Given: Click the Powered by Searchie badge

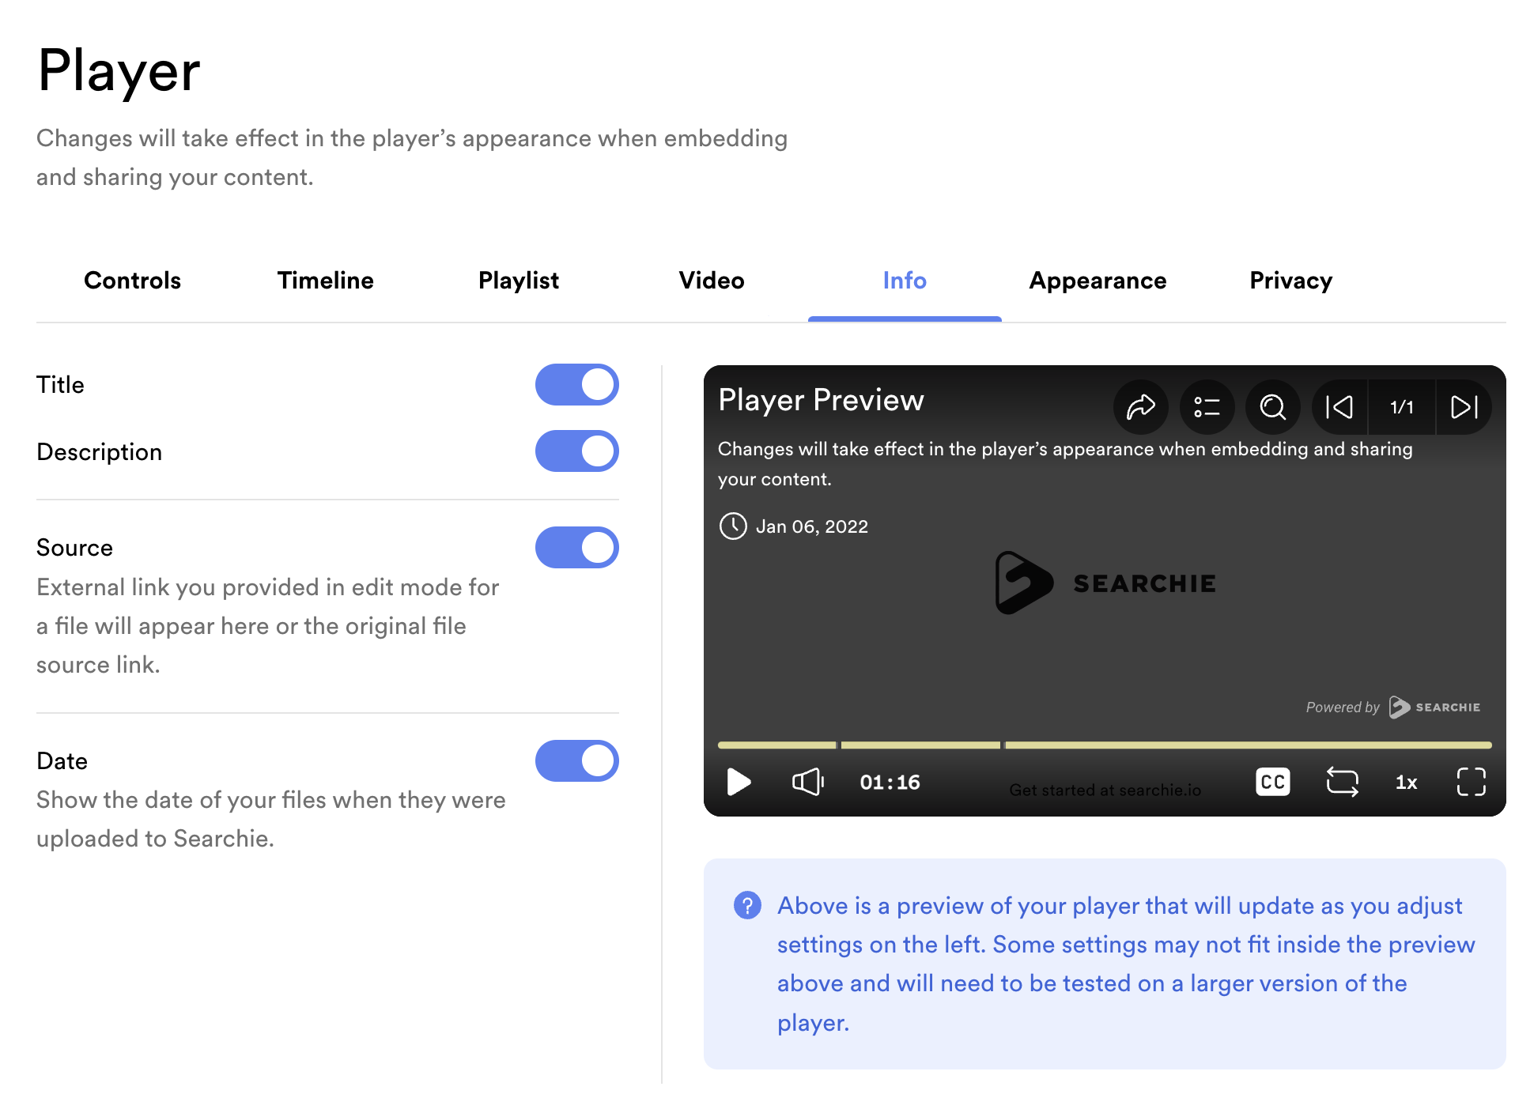Looking at the screenshot, I should click(x=1392, y=707).
